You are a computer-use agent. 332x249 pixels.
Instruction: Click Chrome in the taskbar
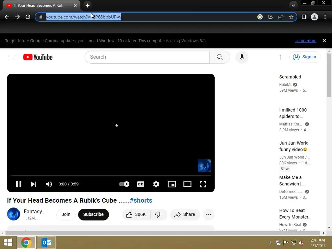pos(26,243)
